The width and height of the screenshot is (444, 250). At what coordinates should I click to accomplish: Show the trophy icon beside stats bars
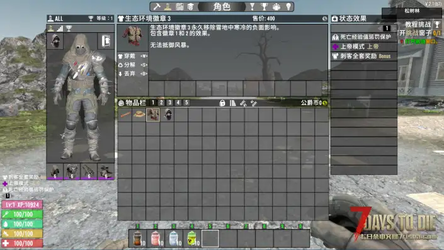(69, 28)
